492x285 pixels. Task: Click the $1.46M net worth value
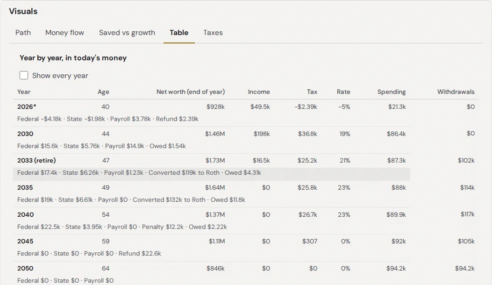point(215,134)
